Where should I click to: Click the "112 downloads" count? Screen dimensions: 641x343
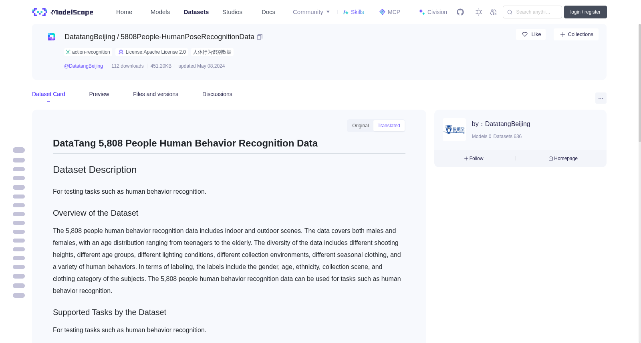[x=127, y=66]
